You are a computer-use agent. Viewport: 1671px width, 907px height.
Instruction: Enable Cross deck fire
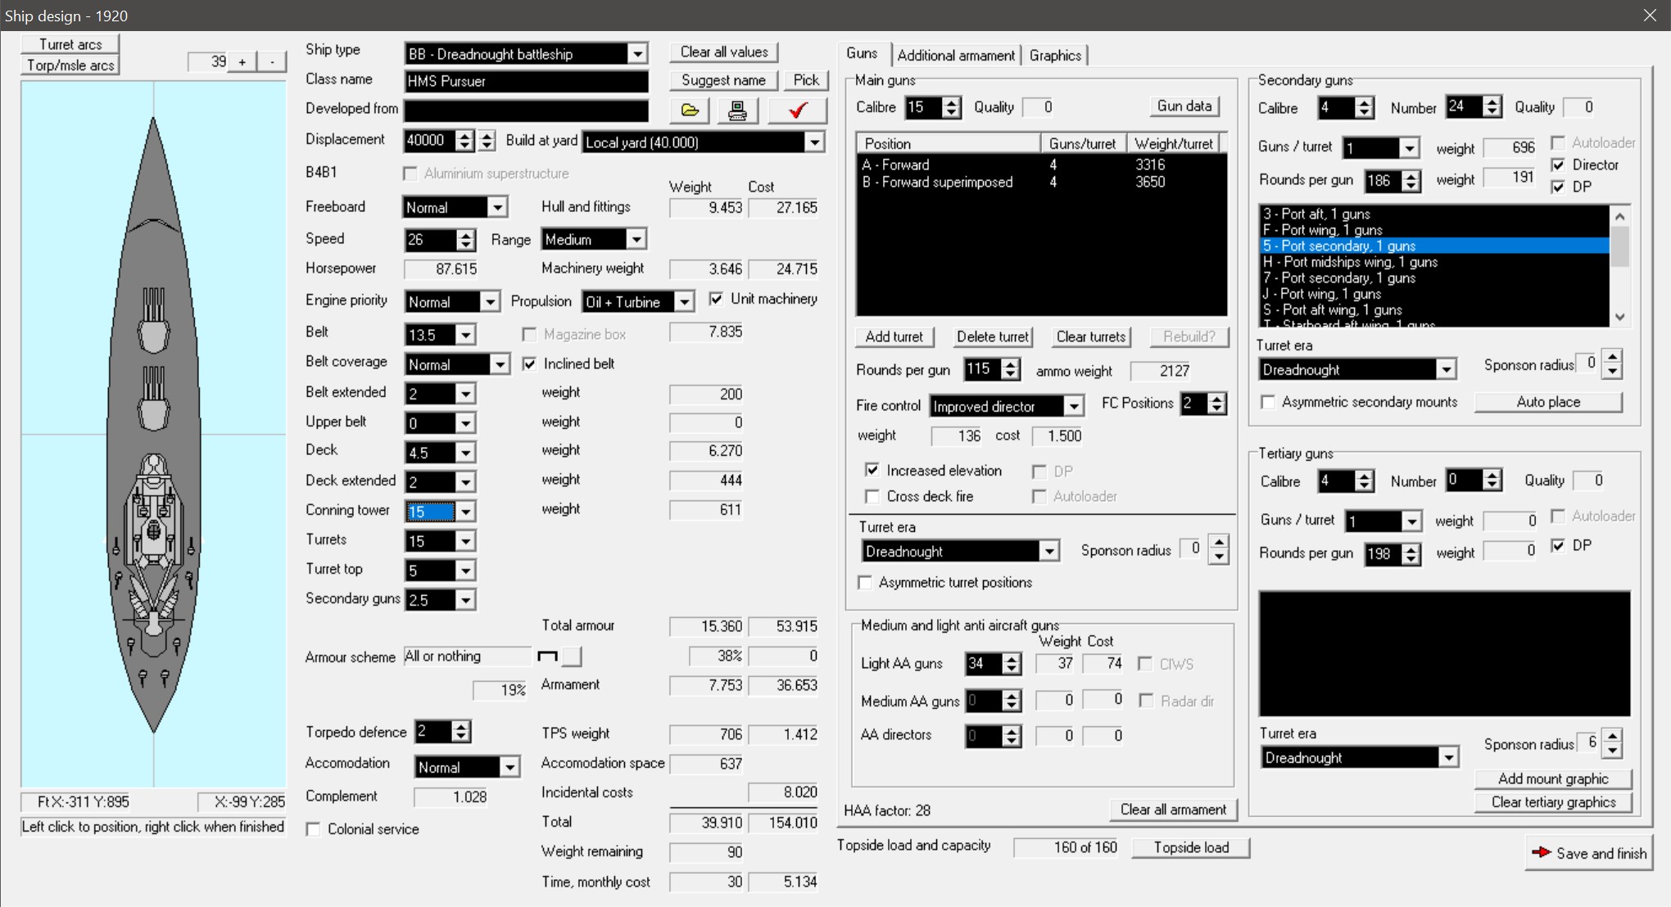[872, 496]
